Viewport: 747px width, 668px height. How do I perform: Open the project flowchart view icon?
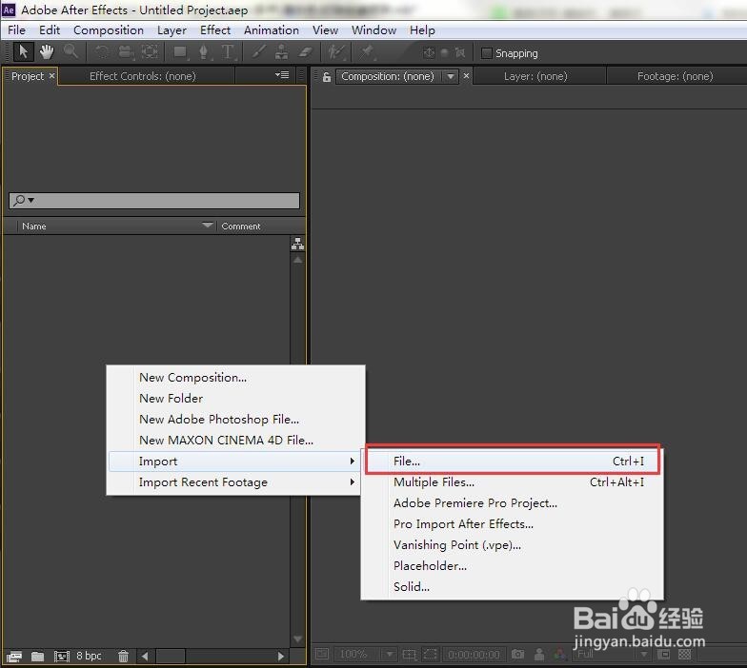(297, 244)
